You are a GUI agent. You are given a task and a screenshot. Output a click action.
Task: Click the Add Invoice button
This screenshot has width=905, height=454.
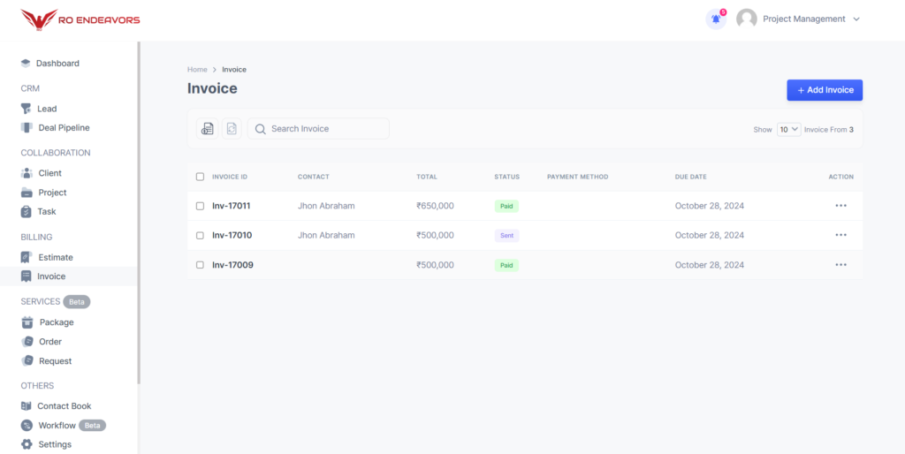click(x=825, y=90)
